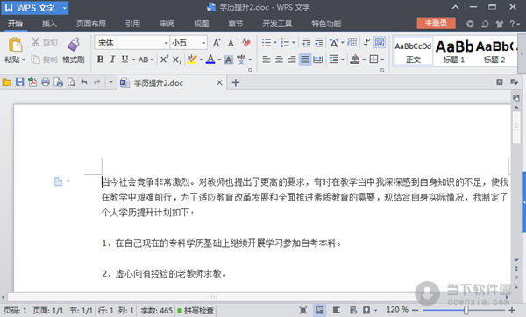
Task: Toggle Bold formatting
Action: click(x=100, y=60)
